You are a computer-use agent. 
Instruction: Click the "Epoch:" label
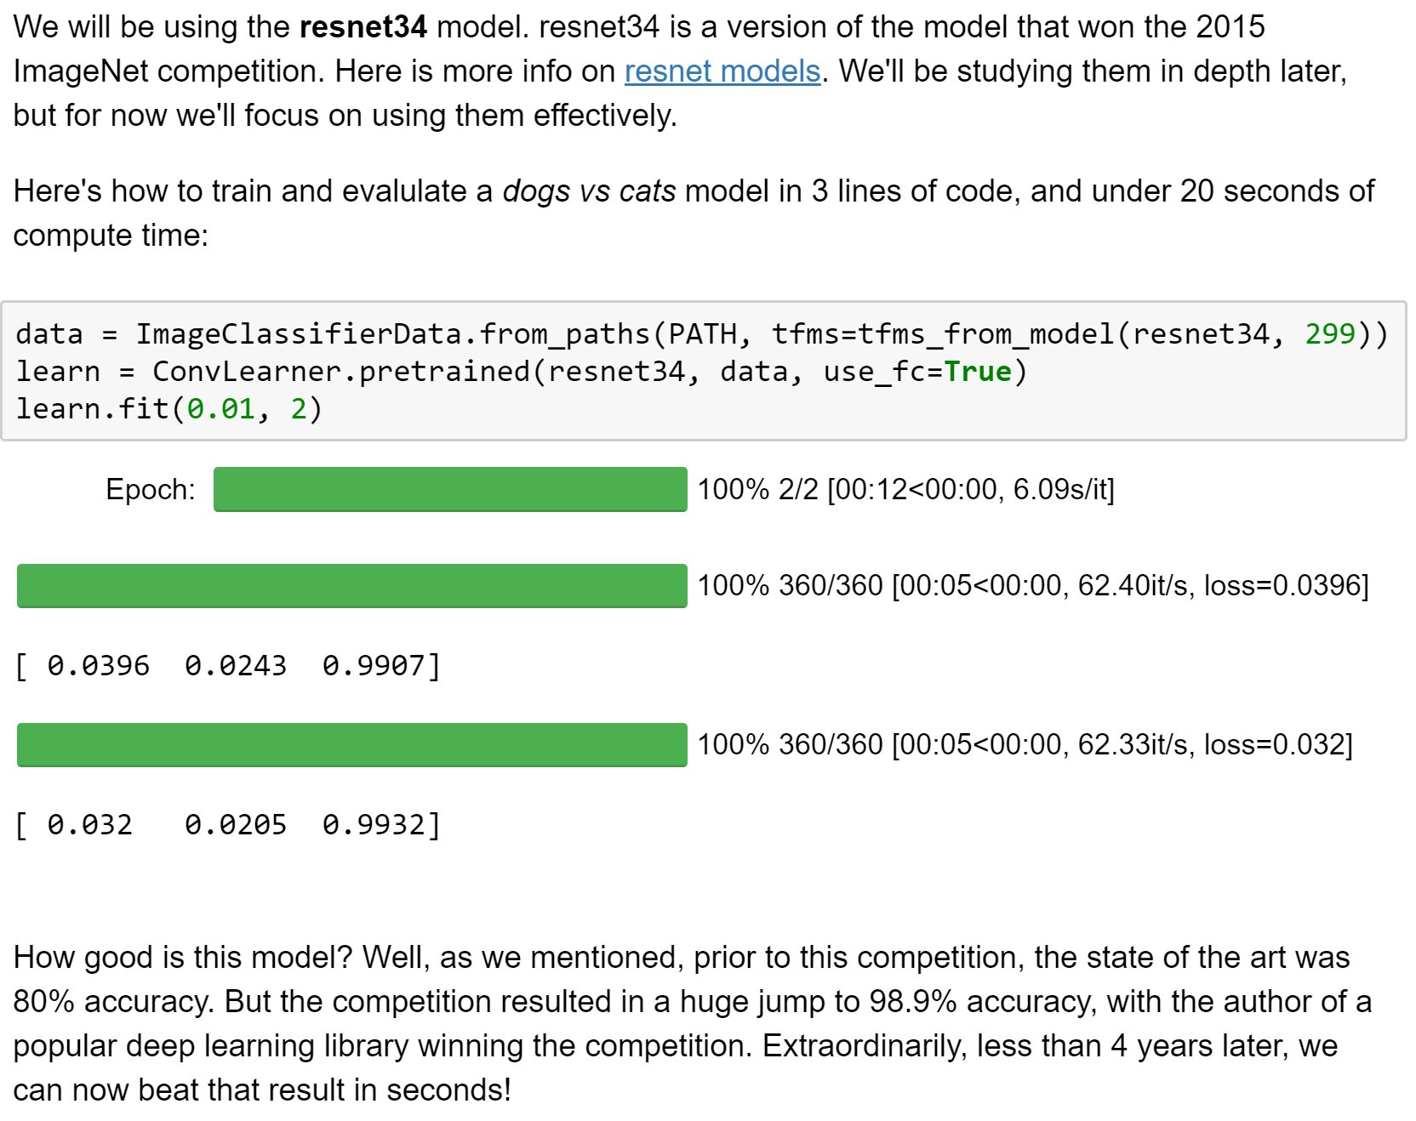tap(151, 490)
